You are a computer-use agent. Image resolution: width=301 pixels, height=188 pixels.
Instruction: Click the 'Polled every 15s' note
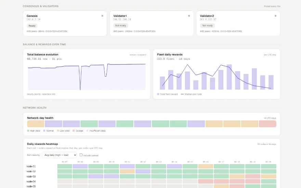[x=272, y=6]
